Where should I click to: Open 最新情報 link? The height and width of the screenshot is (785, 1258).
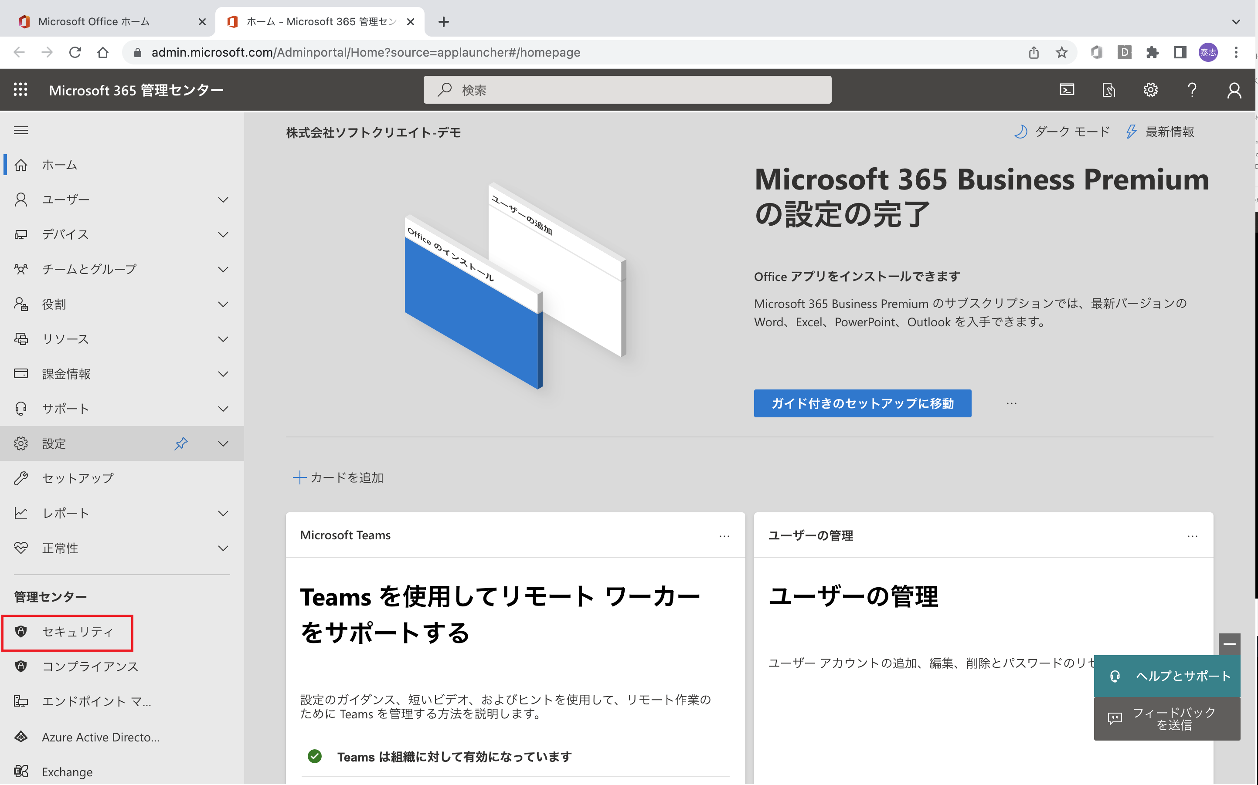click(x=1160, y=132)
